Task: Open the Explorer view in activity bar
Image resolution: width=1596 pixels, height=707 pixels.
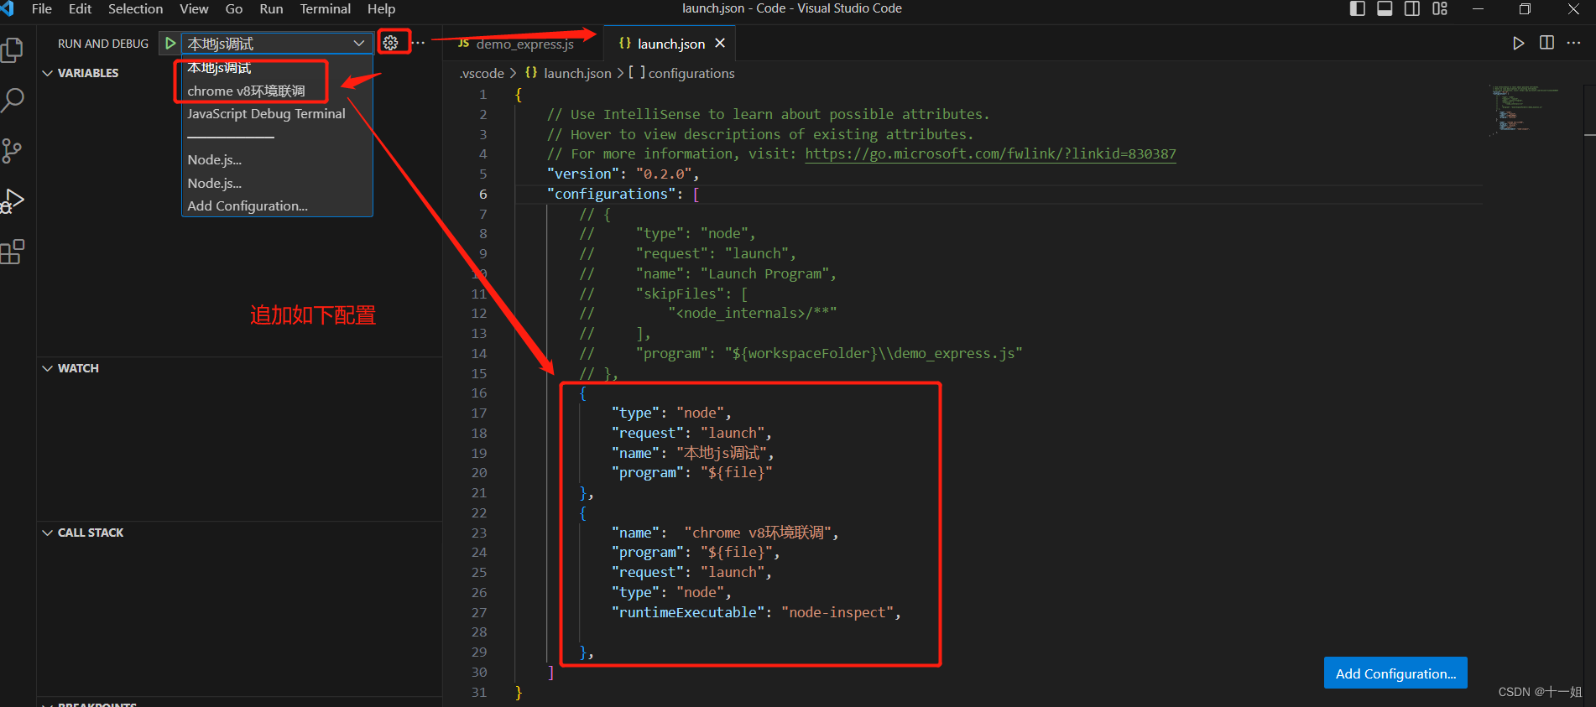Action: click(x=12, y=49)
